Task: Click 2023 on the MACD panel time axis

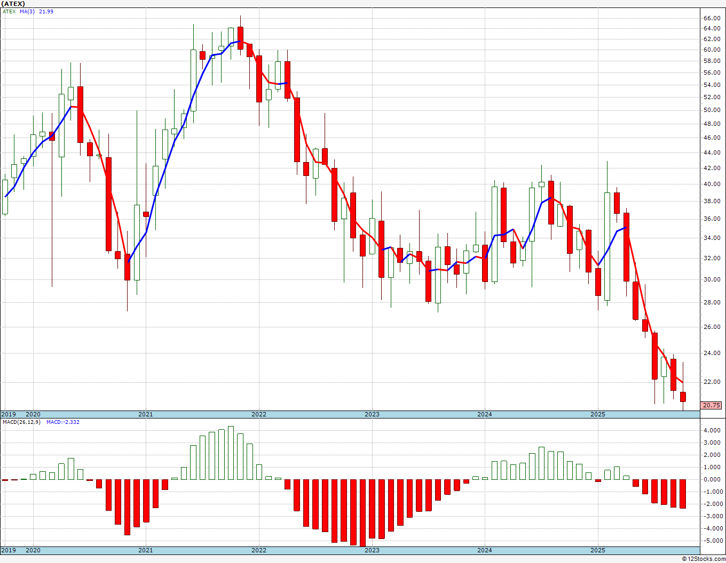Action: tap(372, 550)
